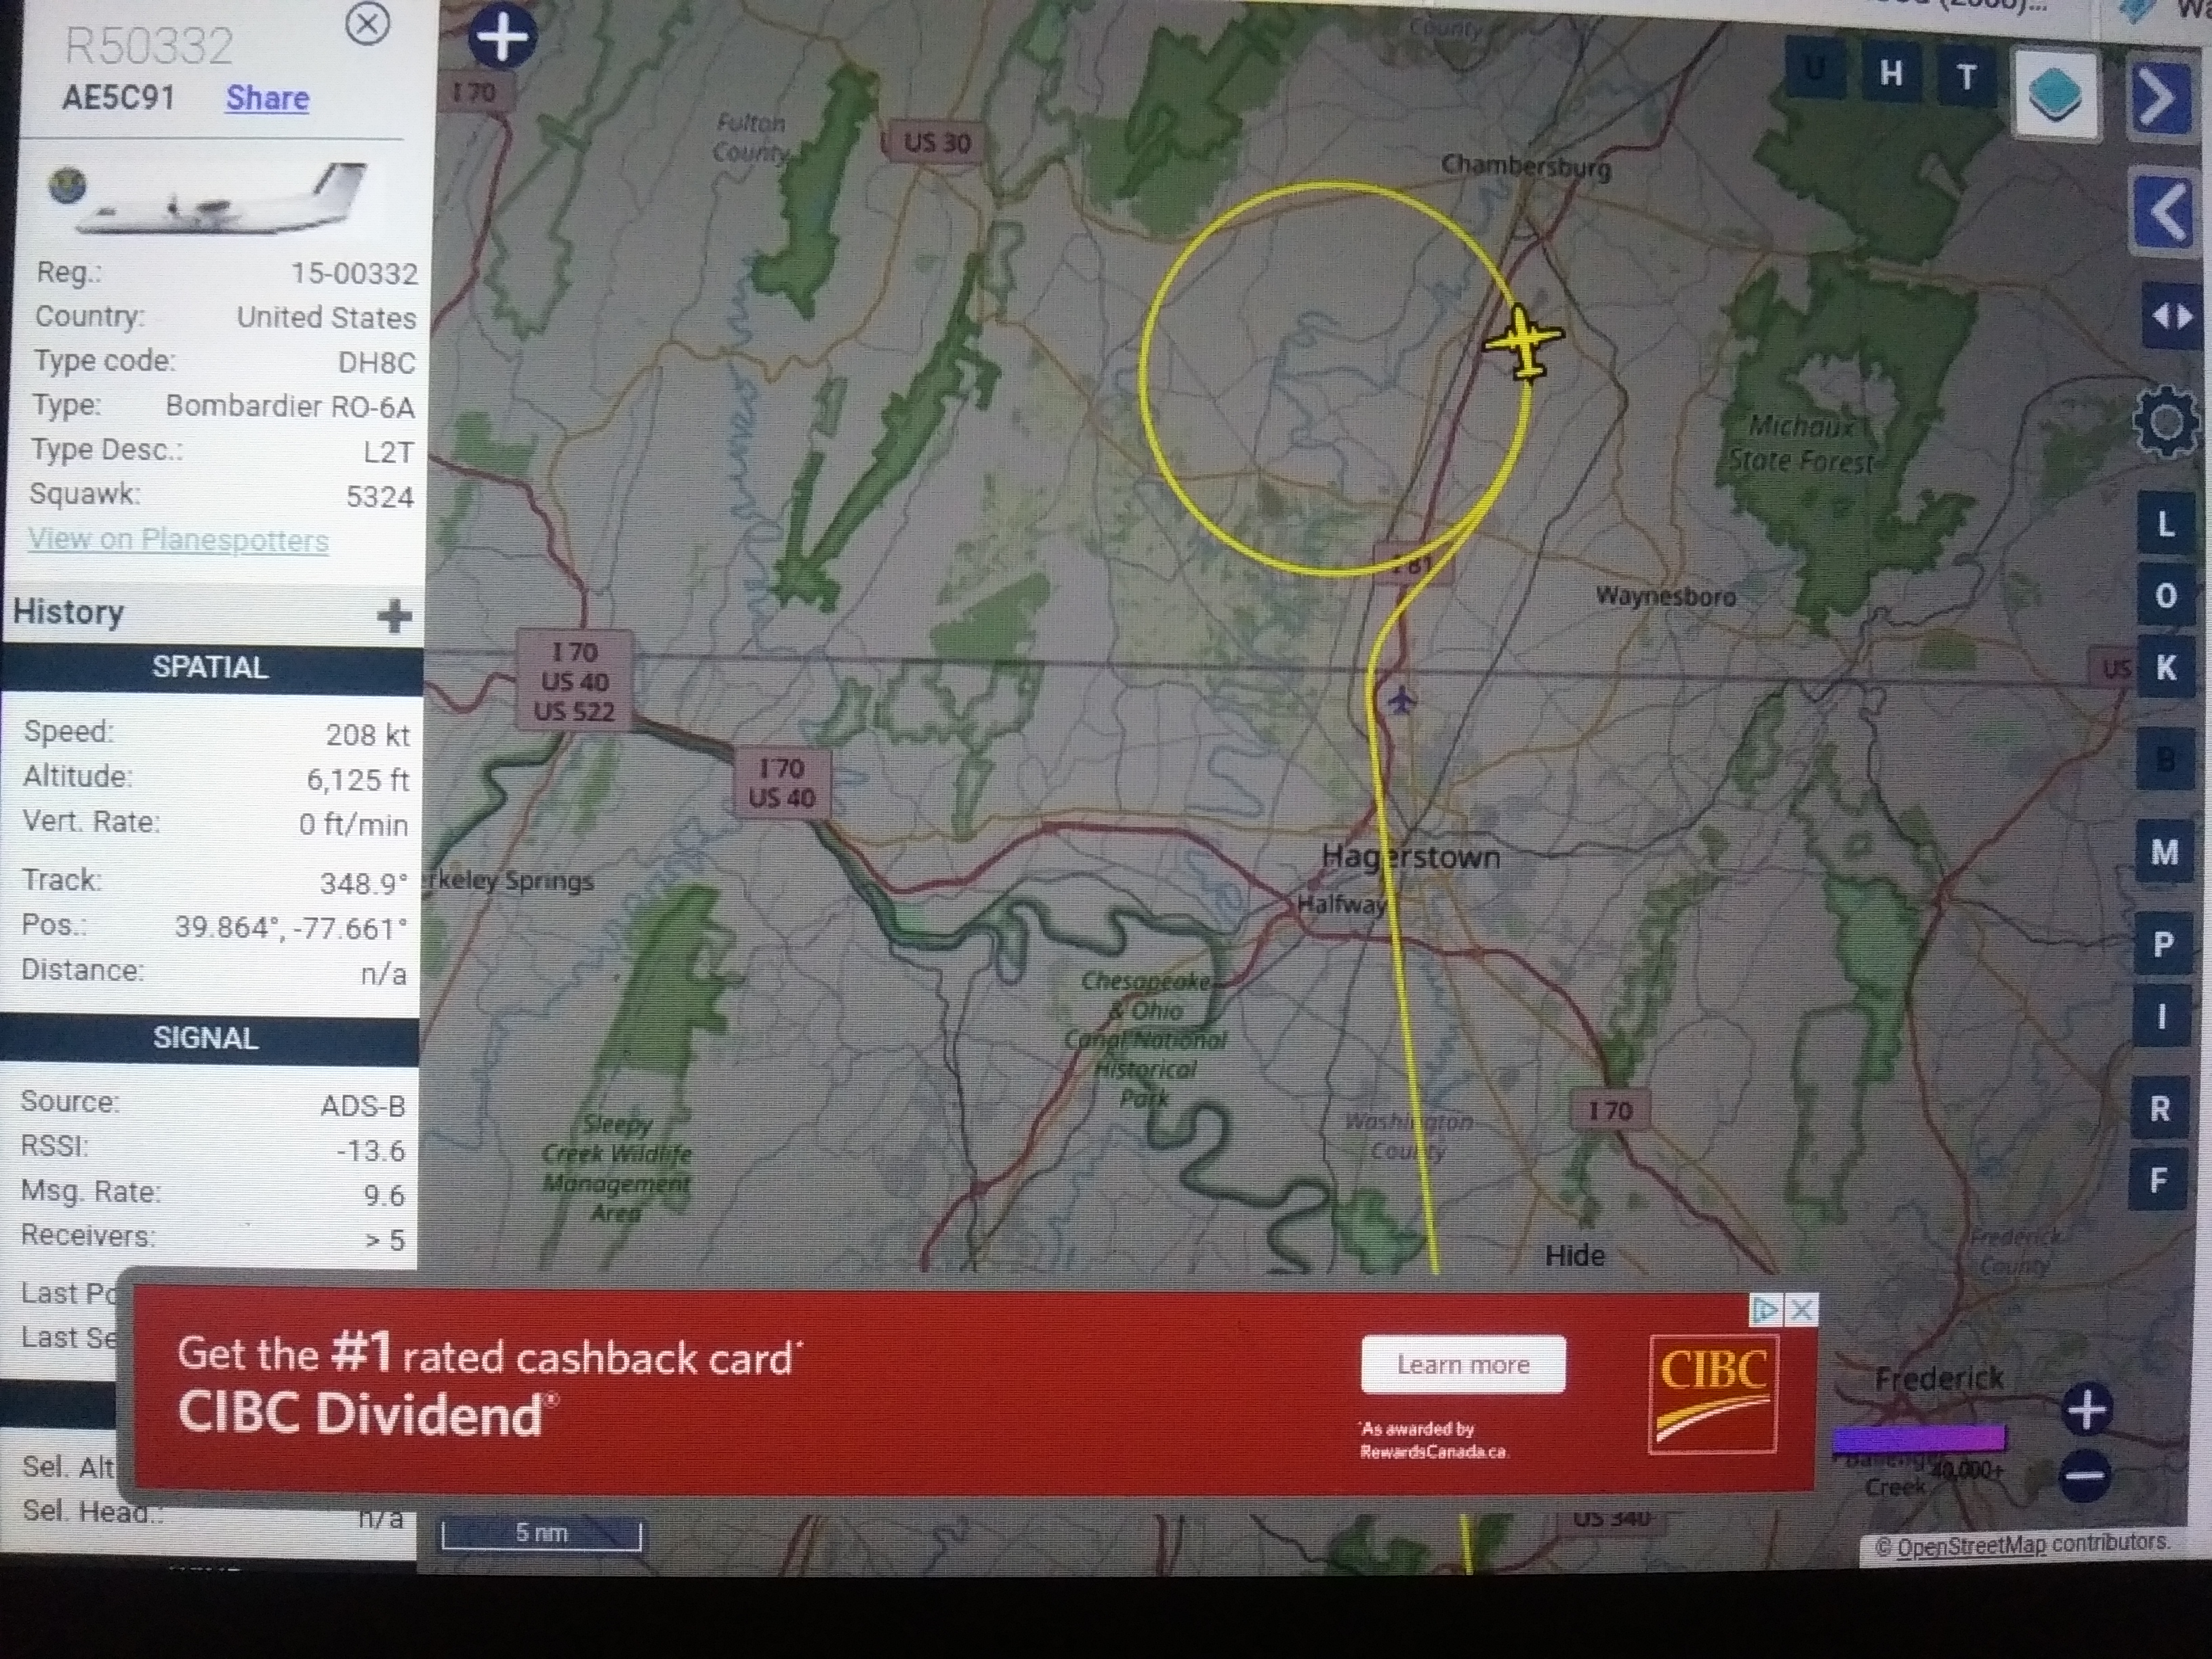2212x1659 pixels.
Task: Click the altitude color legend bar
Action: pyautogui.click(x=1918, y=1439)
